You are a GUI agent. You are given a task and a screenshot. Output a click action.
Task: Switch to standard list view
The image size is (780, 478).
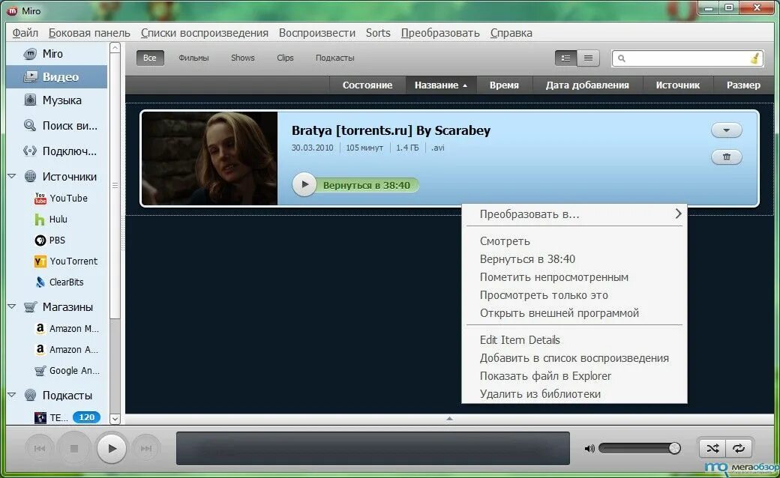click(566, 58)
